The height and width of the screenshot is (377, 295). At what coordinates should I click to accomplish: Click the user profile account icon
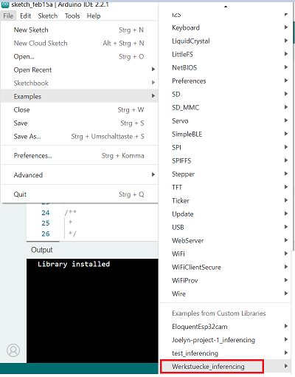[13, 350]
